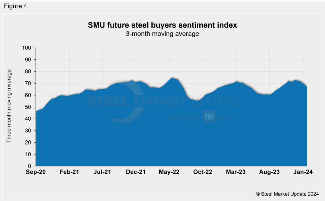Click the 'Dec-21' x-axis label
This screenshot has height=201, width=325.
[136, 172]
